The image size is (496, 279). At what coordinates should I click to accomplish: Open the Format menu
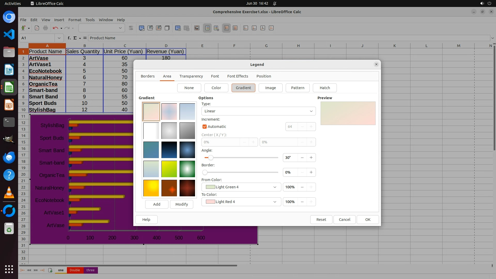[75, 20]
